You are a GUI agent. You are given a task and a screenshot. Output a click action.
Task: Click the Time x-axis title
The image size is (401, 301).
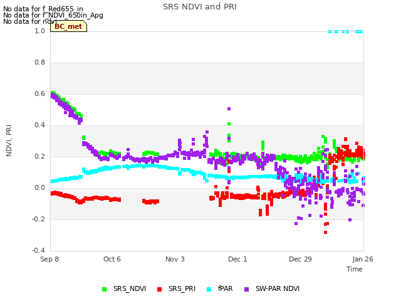(x=355, y=269)
